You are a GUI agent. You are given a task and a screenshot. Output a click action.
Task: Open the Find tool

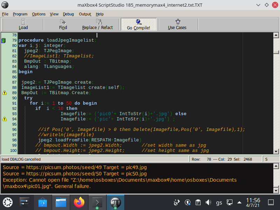63,24
